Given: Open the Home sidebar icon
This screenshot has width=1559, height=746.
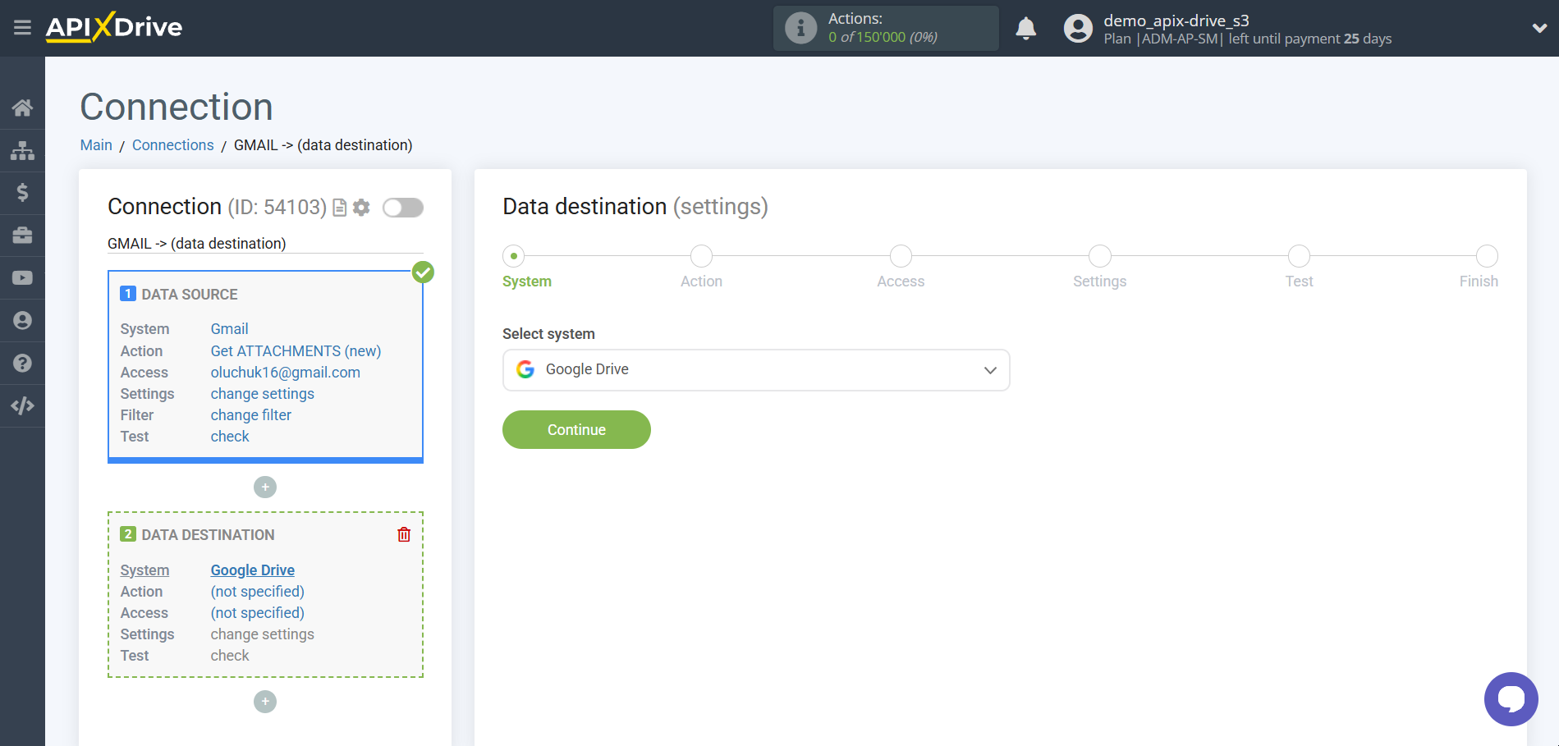Looking at the screenshot, I should pos(22,108).
